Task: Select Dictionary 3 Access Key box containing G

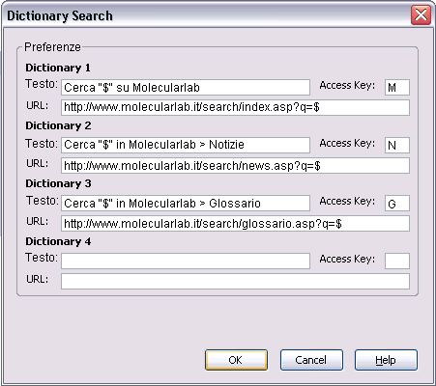Action: (397, 203)
